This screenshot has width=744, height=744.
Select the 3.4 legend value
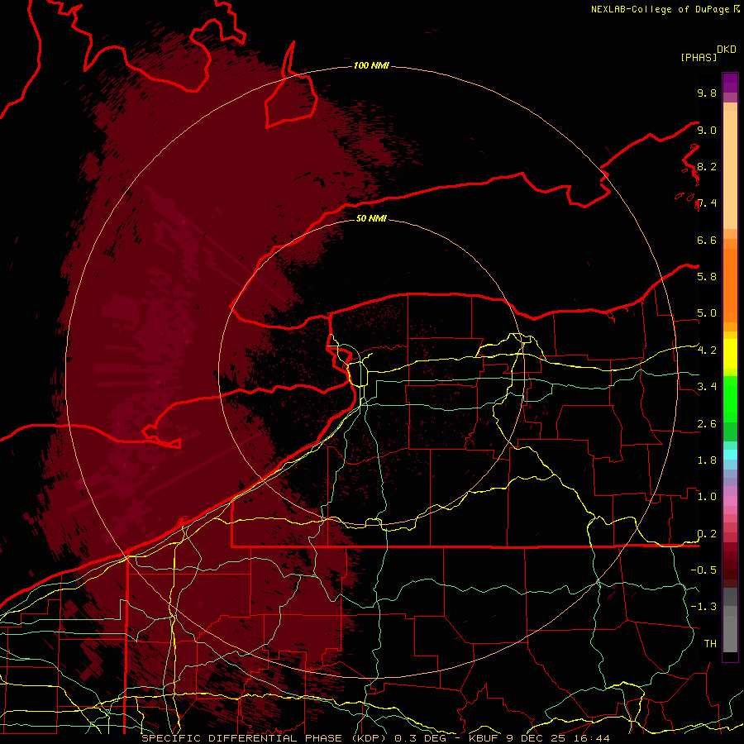(707, 387)
